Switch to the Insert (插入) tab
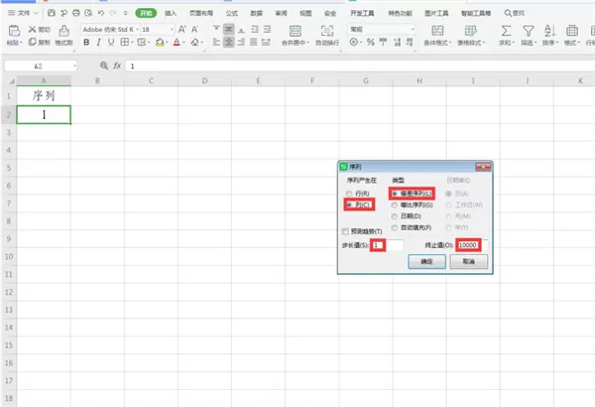This screenshot has width=595, height=407. pyautogui.click(x=171, y=13)
